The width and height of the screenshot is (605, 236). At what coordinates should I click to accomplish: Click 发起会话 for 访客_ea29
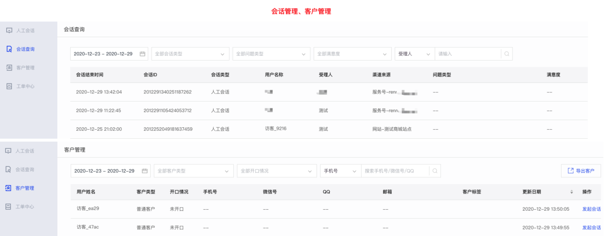pos(591,209)
